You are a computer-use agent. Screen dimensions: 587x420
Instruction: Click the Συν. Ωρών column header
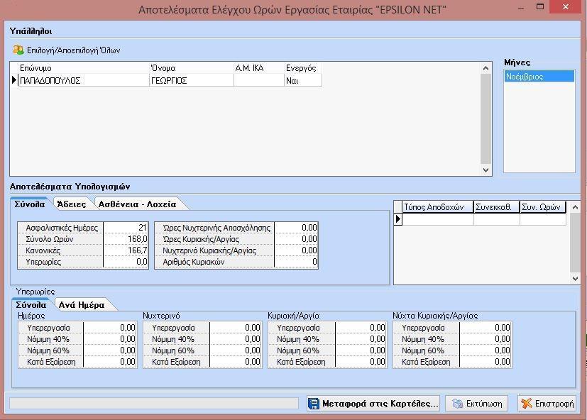tap(543, 207)
